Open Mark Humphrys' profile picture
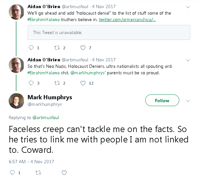Screen dimensions: 200x182 [16, 101]
